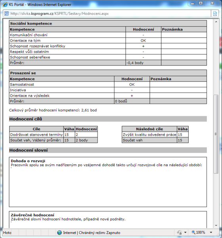Click the vertical scrollbar thumb

tap(216, 134)
